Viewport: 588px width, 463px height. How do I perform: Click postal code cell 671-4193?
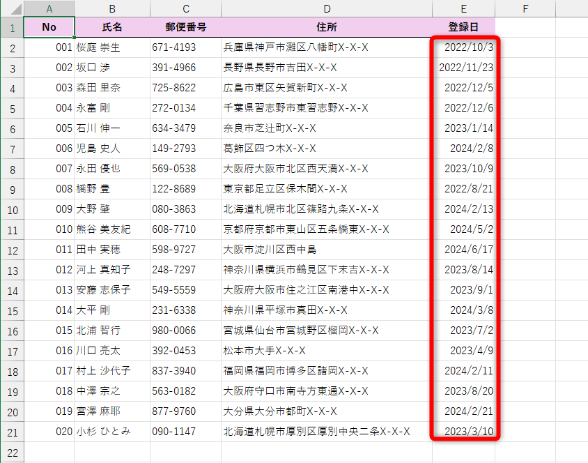[185, 47]
